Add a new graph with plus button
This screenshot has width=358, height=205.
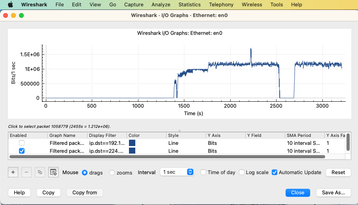tap(13, 172)
